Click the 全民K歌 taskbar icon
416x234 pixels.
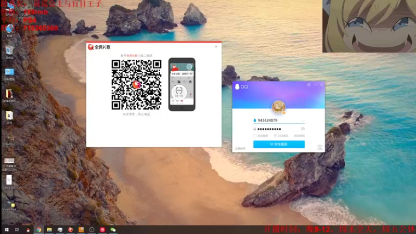[x=71, y=230]
